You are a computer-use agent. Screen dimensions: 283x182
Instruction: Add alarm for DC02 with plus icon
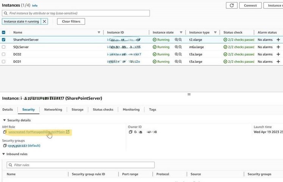pos(278,54)
